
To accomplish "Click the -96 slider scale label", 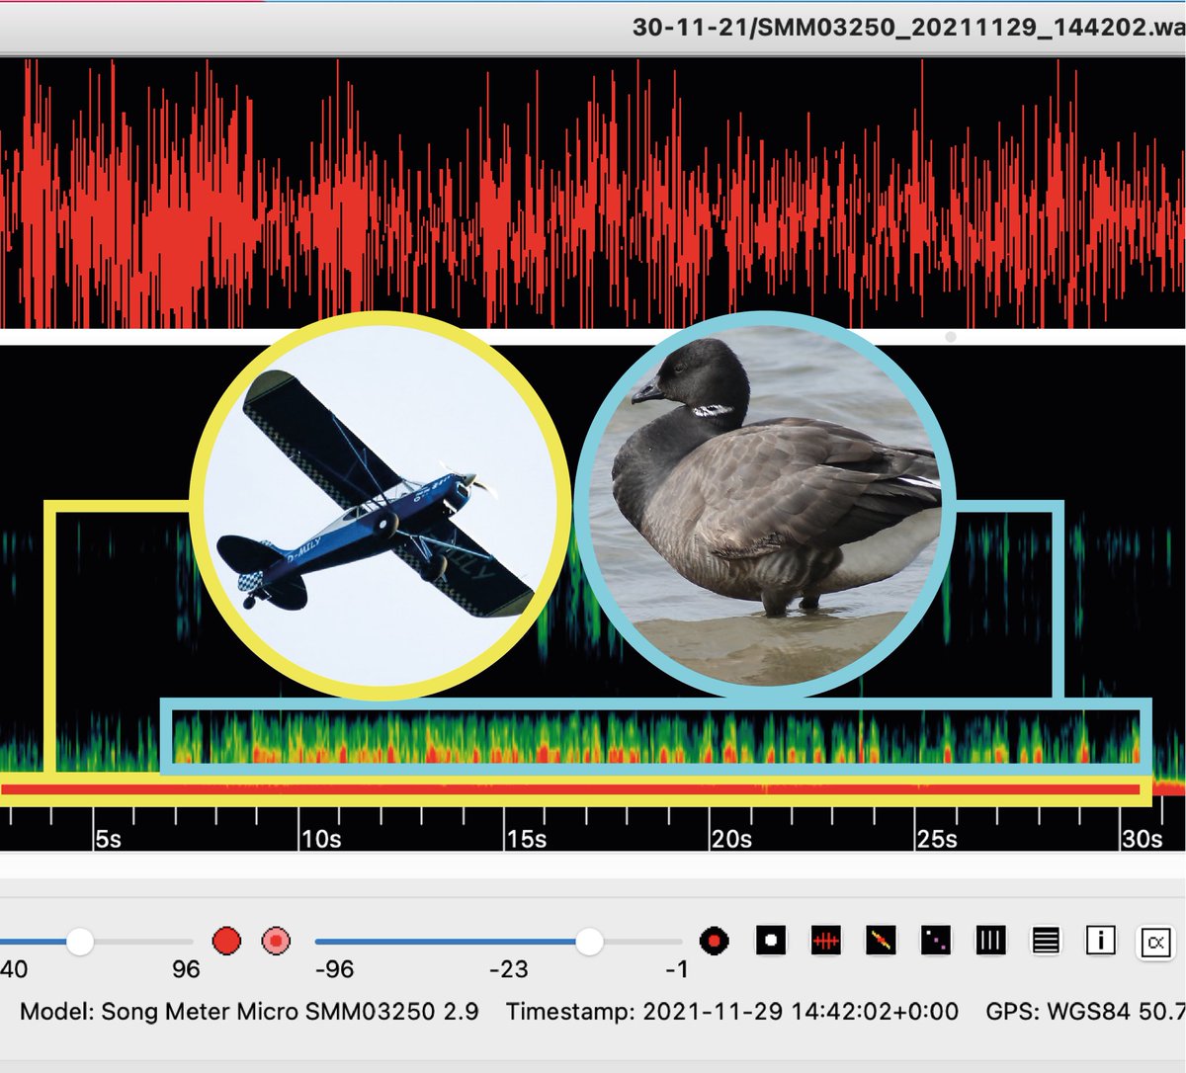I will (334, 969).
